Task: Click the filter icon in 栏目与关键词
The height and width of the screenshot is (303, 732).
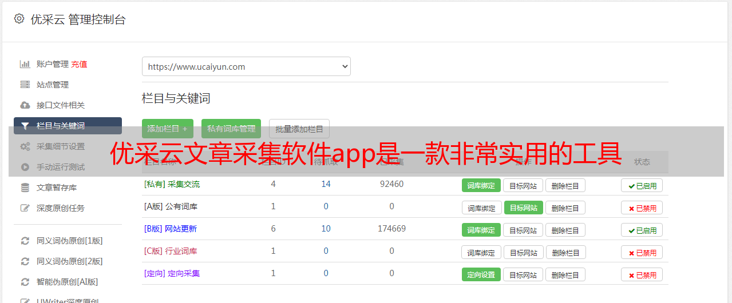Action: pyautogui.click(x=25, y=126)
